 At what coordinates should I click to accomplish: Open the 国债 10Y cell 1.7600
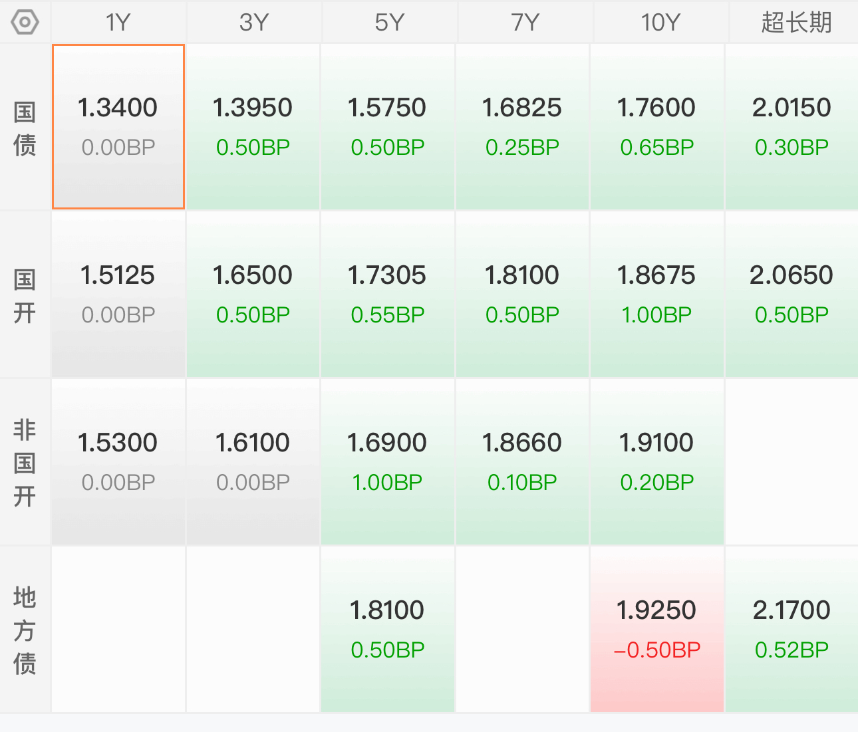[x=657, y=127]
